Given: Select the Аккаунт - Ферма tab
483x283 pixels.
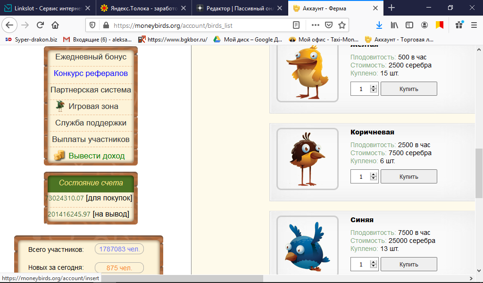Looking at the screenshot, I should 336,8.
